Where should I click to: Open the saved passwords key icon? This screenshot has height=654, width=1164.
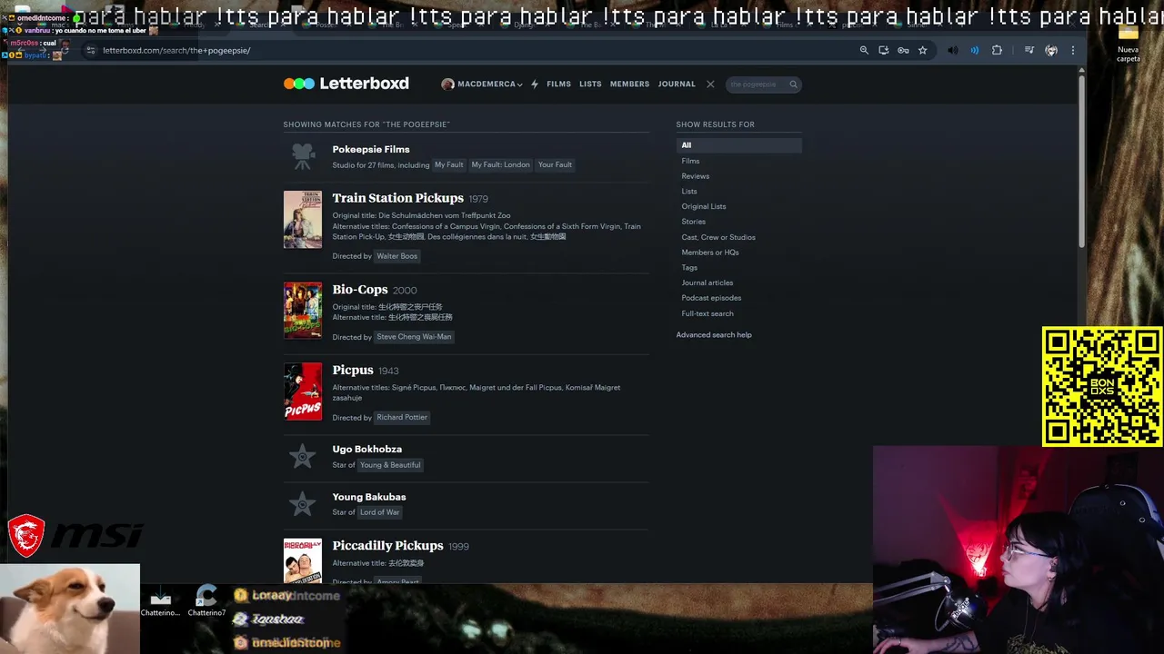coord(903,50)
